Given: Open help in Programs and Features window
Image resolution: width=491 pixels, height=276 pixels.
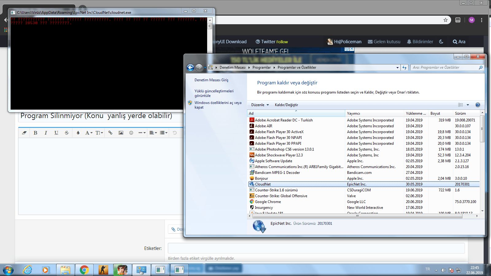Looking at the screenshot, I should coord(477,105).
